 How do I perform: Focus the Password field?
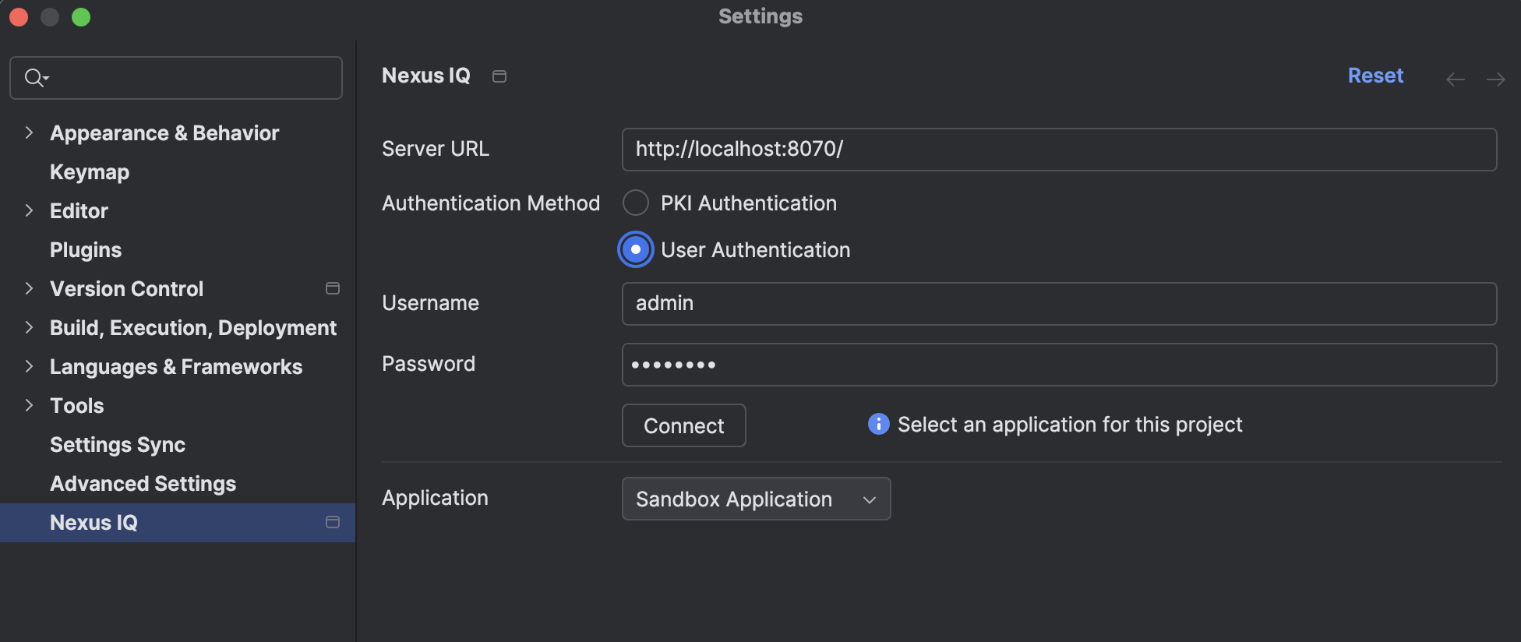pos(1059,365)
